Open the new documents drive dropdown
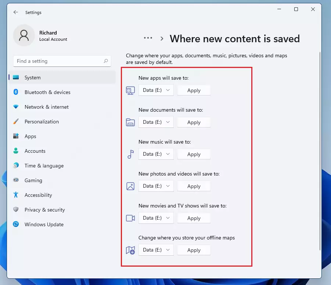This screenshot has width=331, height=285. pos(156,122)
